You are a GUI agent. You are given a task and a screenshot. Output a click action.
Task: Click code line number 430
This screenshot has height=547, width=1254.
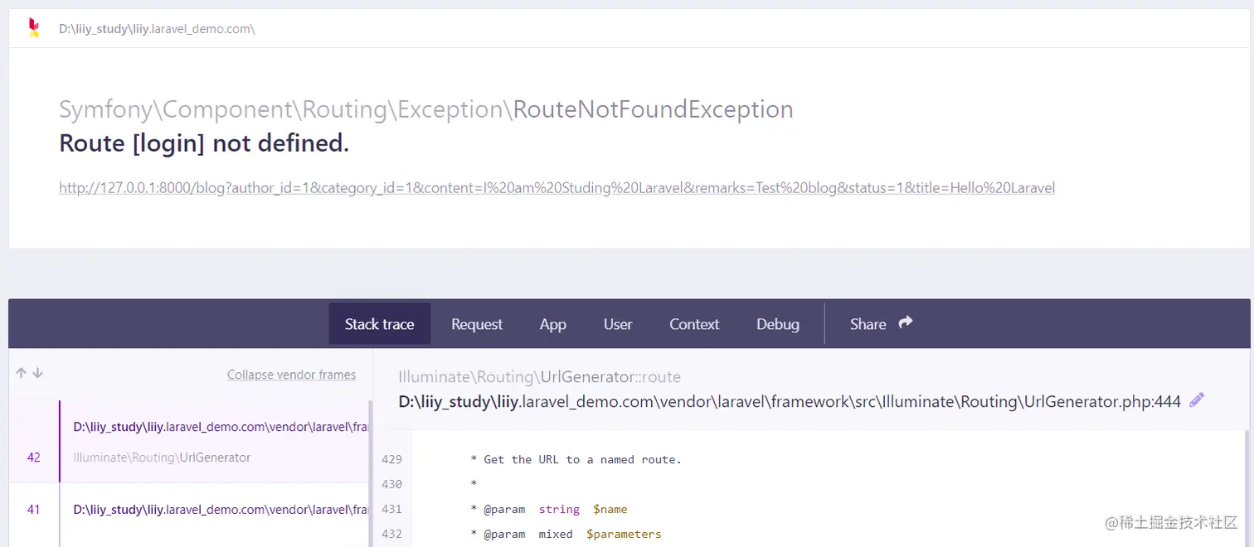tap(391, 484)
